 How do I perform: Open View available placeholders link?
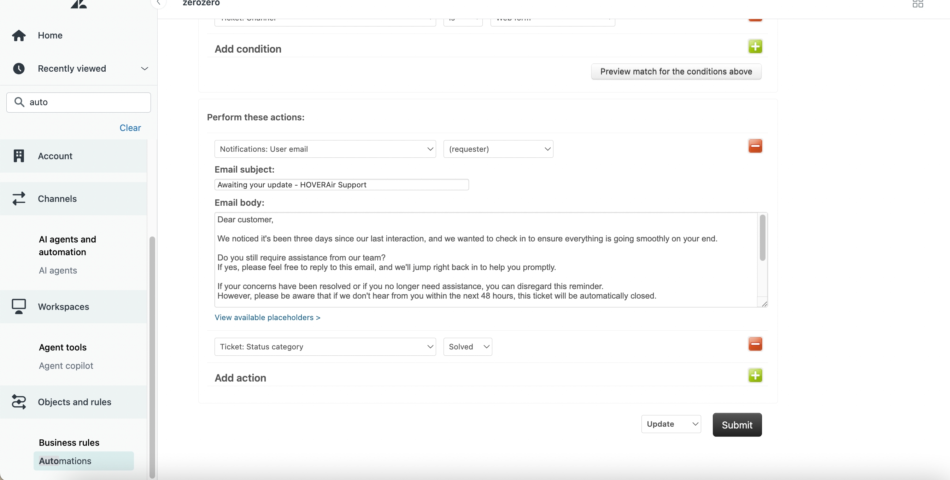coord(268,317)
